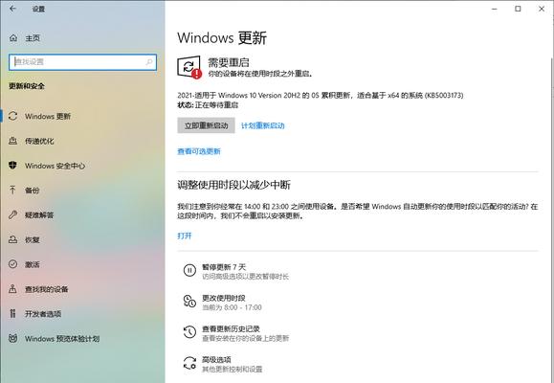Open 主页 in the sidebar

[x=82, y=38]
